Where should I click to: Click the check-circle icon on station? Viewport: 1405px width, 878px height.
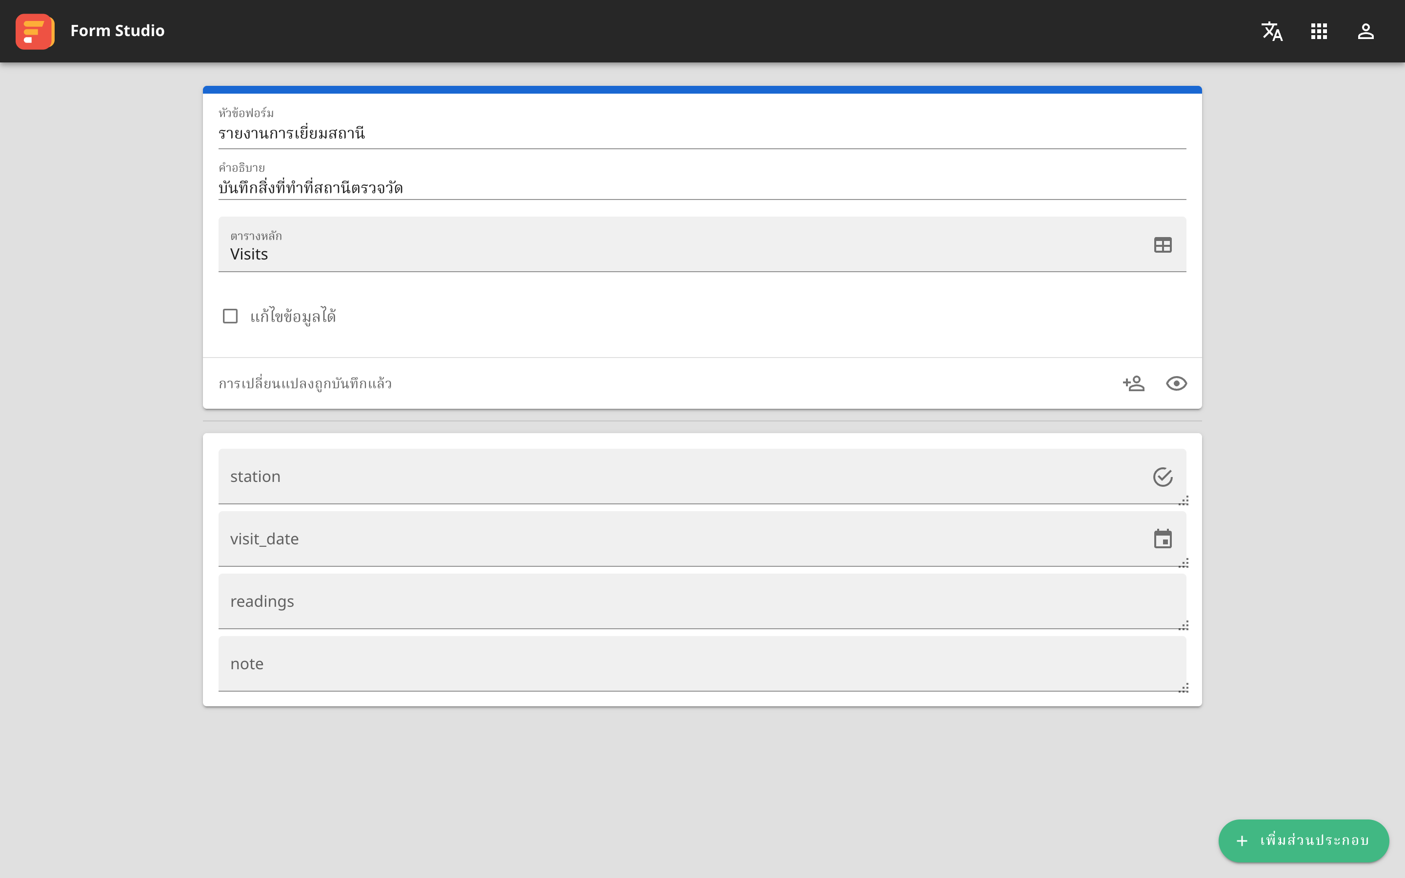(1163, 477)
